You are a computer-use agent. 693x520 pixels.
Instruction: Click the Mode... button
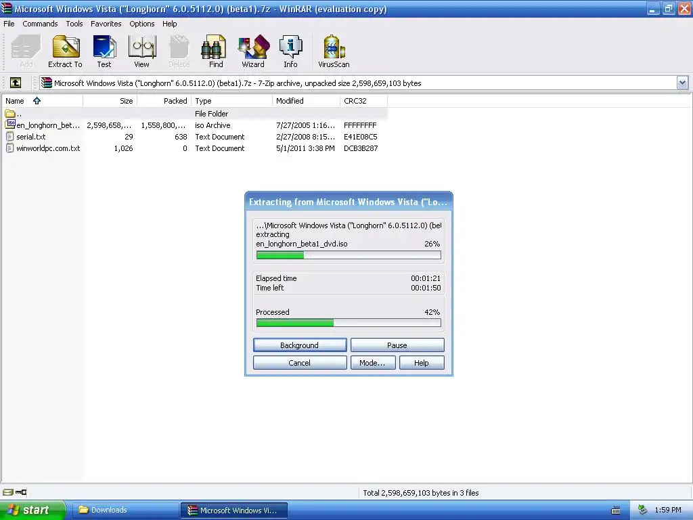(373, 363)
